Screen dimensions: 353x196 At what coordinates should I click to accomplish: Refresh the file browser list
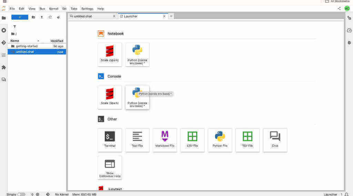click(x=50, y=17)
